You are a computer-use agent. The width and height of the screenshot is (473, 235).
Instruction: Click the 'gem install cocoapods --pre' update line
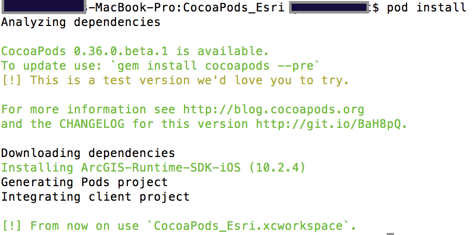pos(160,66)
